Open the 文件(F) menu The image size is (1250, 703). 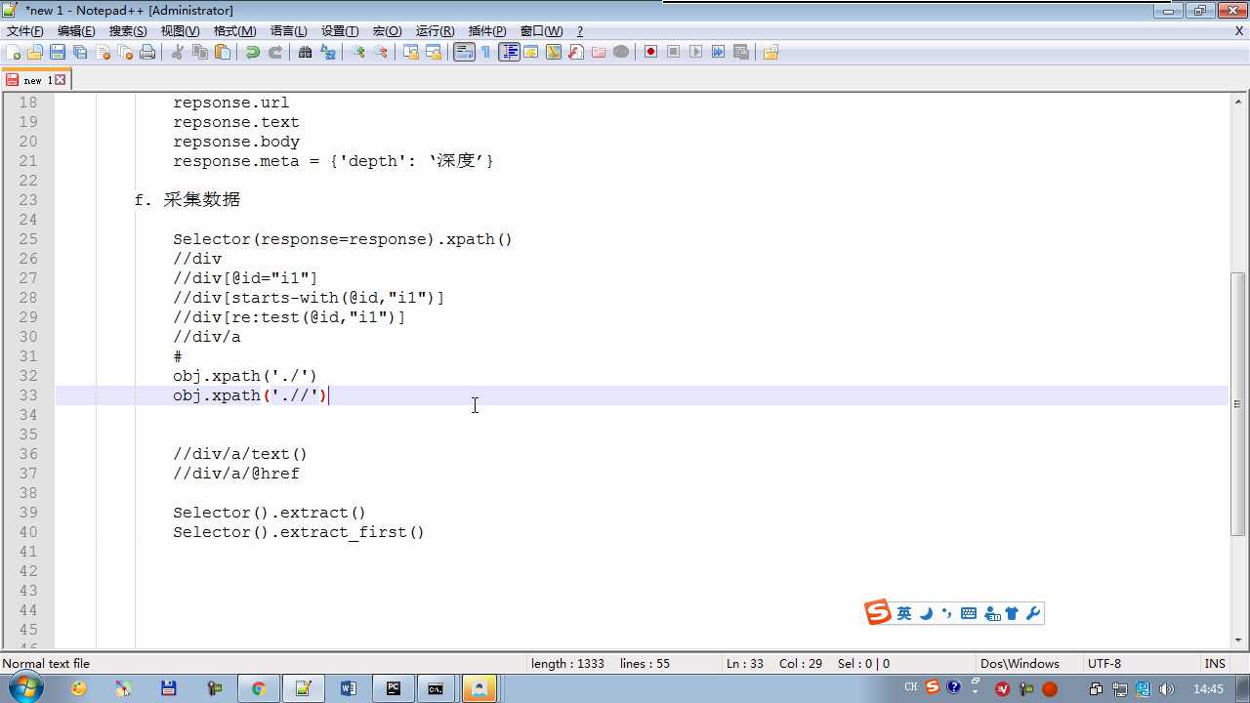(x=25, y=31)
